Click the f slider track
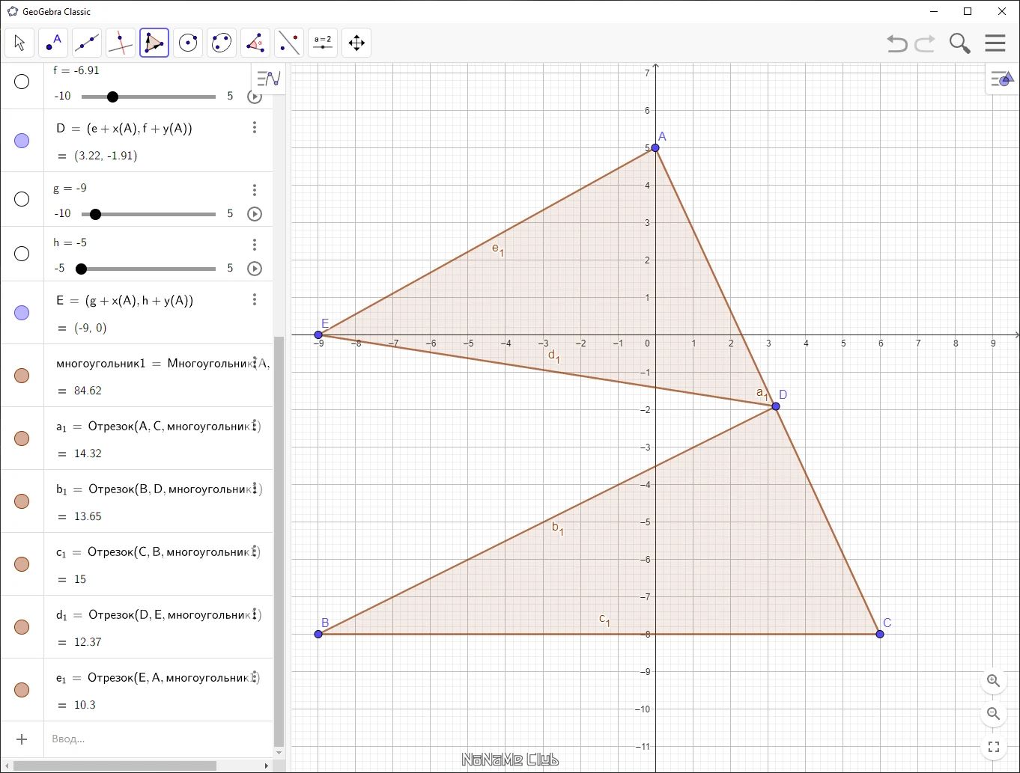 click(148, 97)
